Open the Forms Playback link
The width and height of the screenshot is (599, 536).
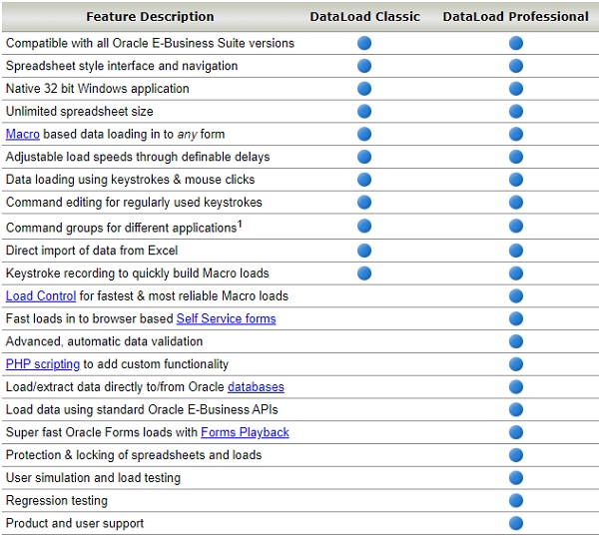(245, 433)
